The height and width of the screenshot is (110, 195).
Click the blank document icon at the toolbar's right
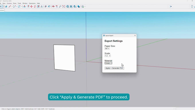coord(192,7)
